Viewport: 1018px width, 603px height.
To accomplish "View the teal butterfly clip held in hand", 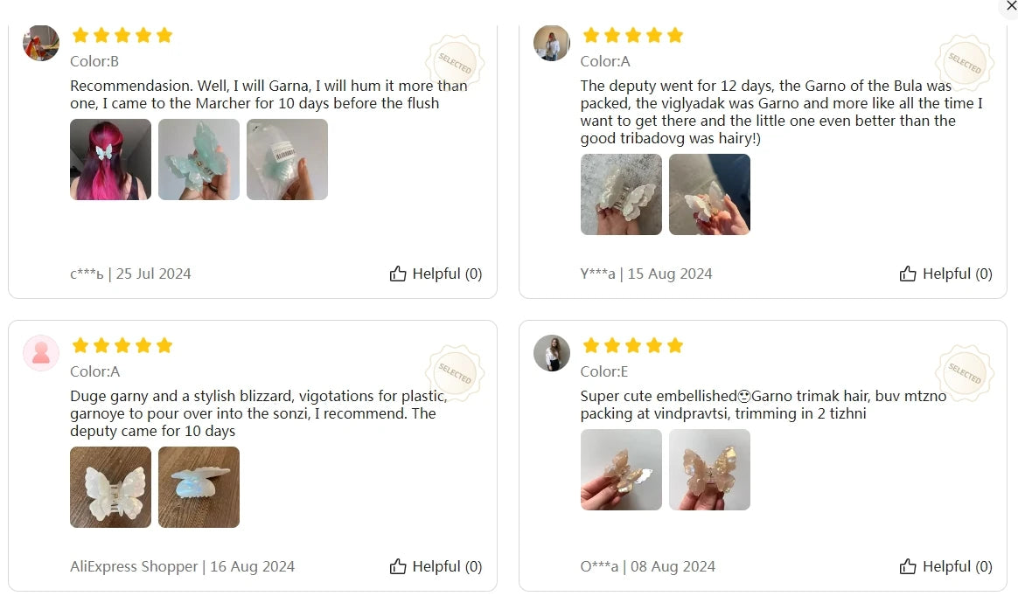I will coord(199,159).
